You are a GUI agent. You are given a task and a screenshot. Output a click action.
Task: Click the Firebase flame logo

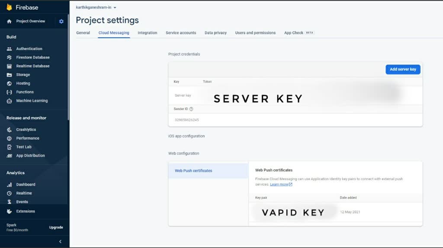coord(10,7)
